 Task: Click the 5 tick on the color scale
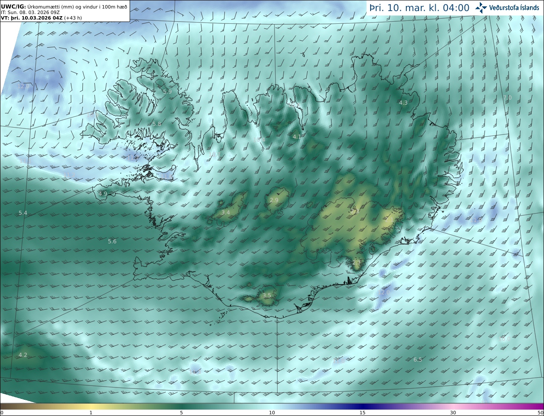181,413
